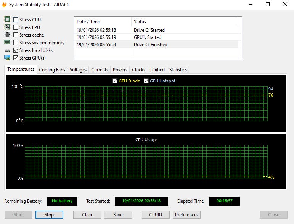The image size is (294, 224).
Task: Click the cache chip icon beside Stress cache
Action: [7, 34]
